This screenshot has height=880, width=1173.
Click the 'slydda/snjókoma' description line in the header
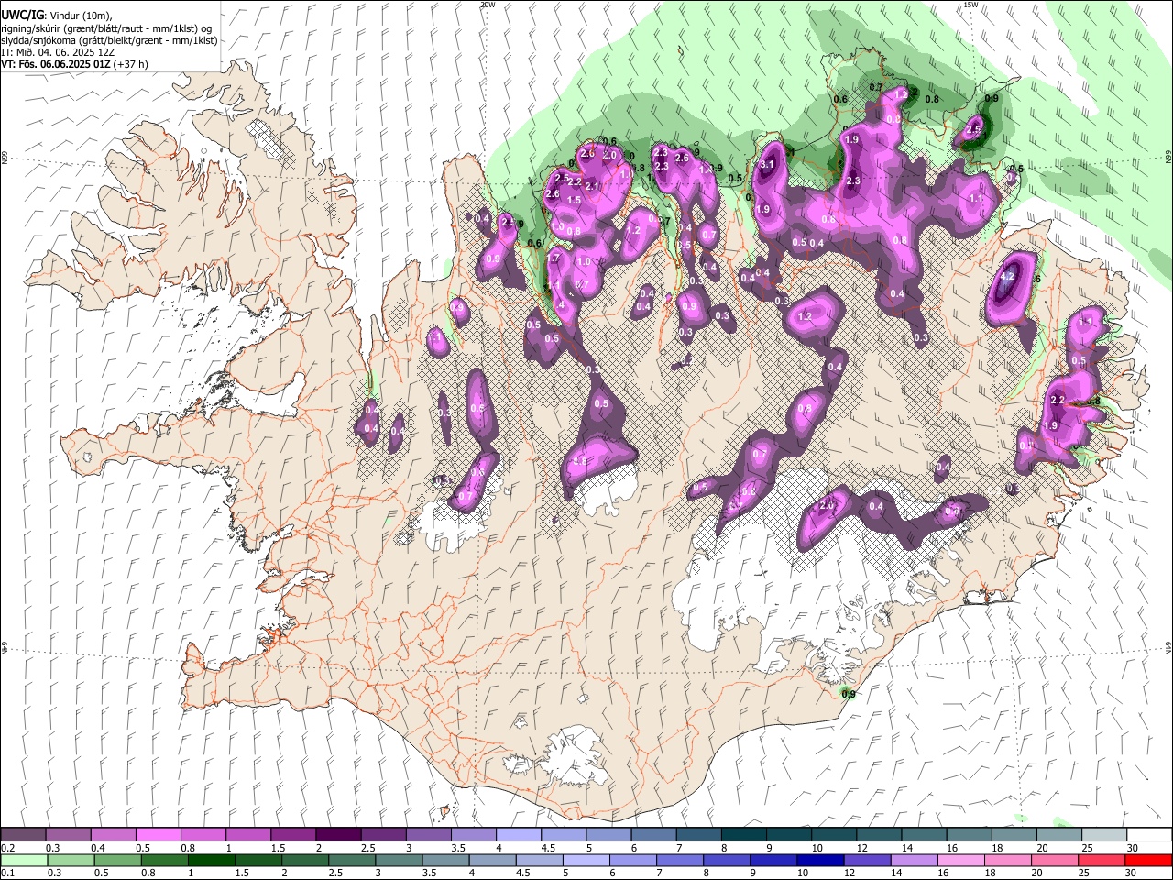[x=109, y=40]
